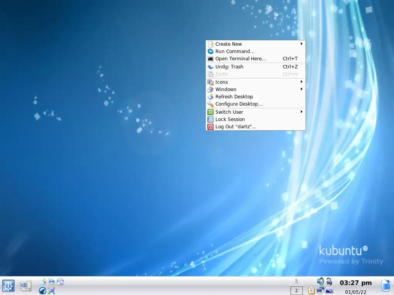Expand the Icons submenu
The width and height of the screenshot is (394, 295).
point(255,82)
